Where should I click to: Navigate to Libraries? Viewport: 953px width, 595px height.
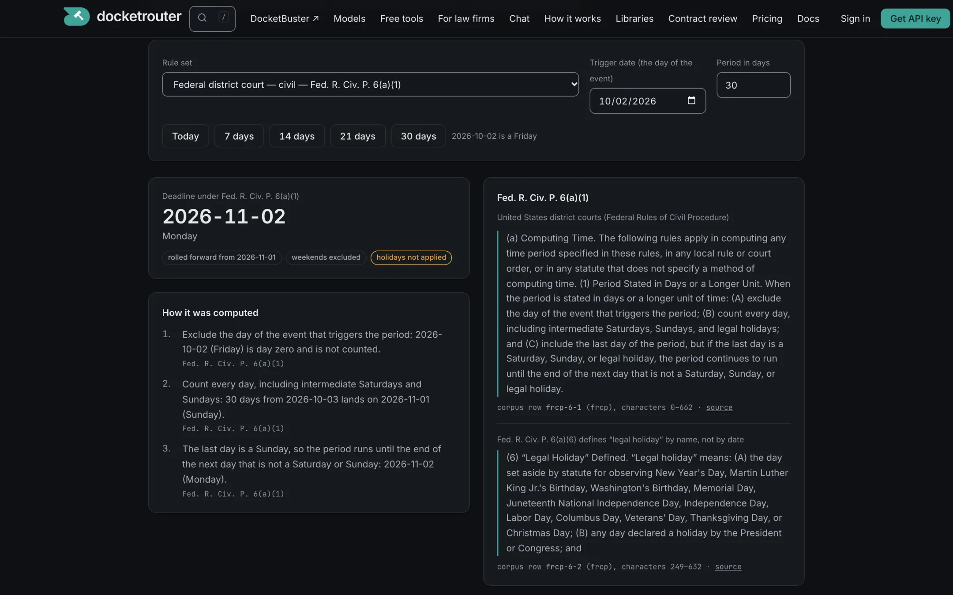(634, 19)
